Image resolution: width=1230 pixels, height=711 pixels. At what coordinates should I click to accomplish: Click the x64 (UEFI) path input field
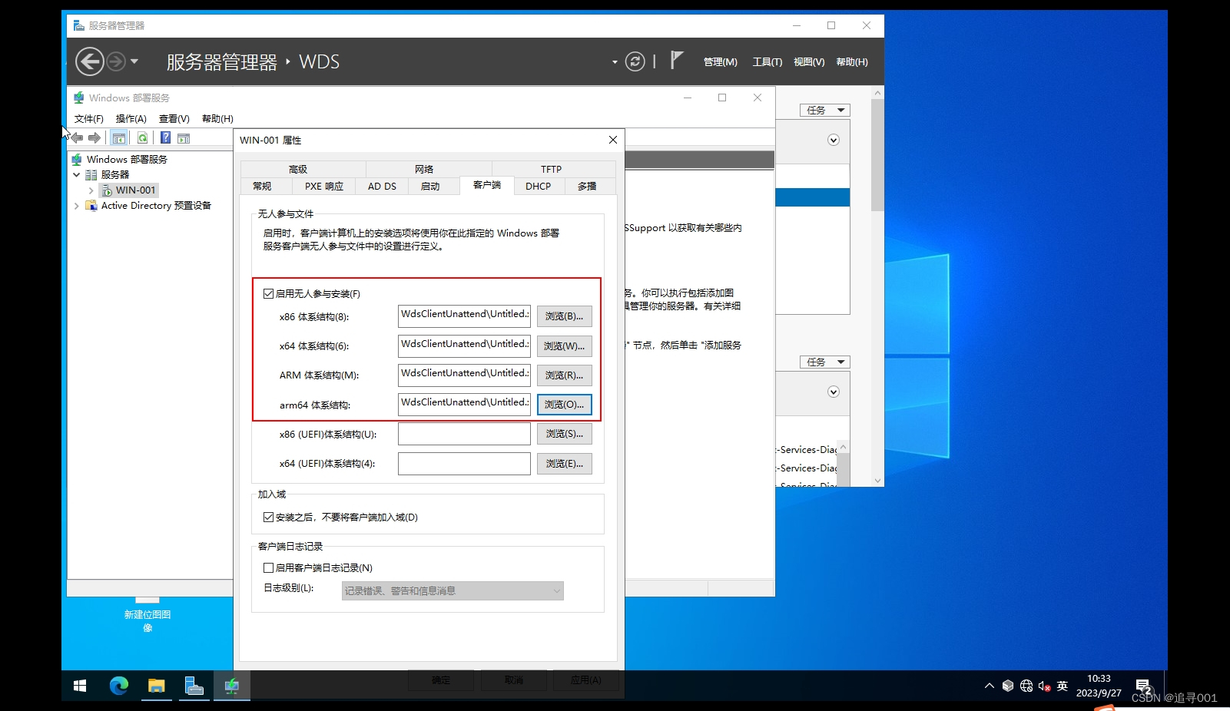click(x=464, y=463)
